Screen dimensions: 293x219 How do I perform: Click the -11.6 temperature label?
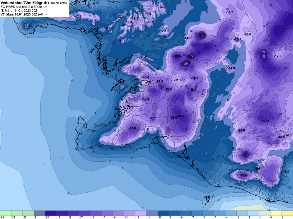[166, 31]
